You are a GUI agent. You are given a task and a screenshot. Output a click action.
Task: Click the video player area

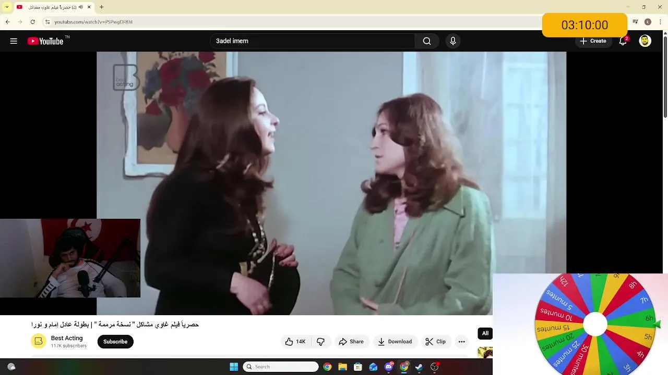tap(331, 183)
